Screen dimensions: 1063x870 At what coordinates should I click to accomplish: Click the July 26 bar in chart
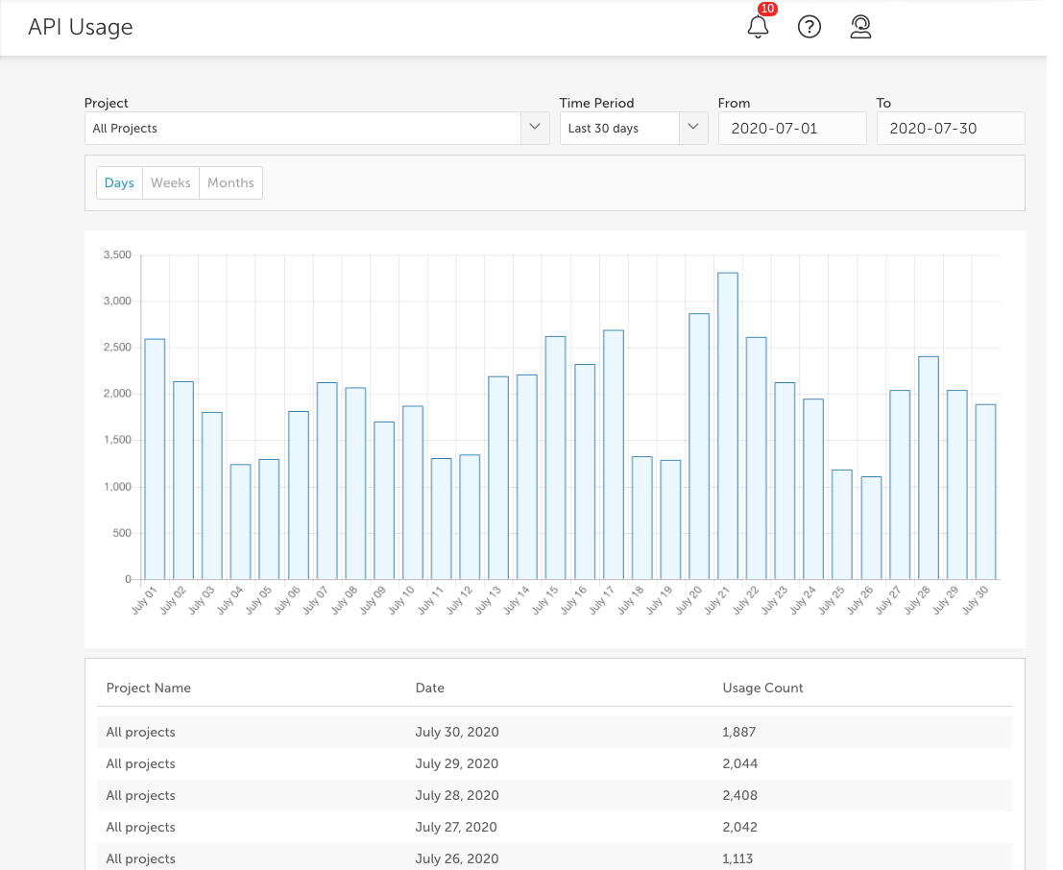click(871, 527)
